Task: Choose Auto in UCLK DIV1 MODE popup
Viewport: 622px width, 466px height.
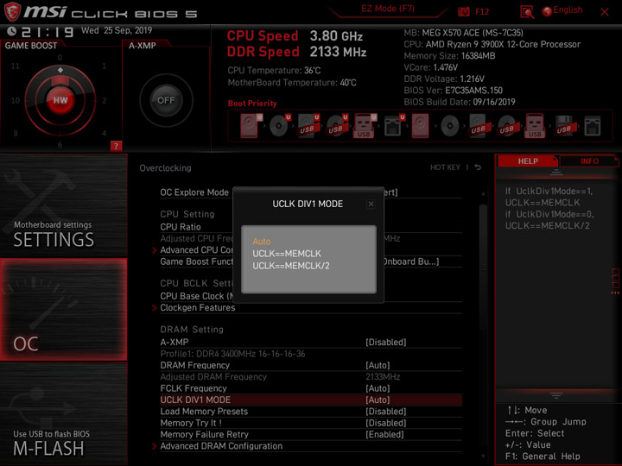Action: [x=262, y=242]
